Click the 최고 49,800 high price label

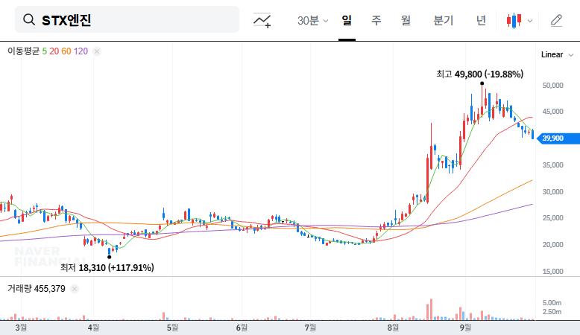click(480, 74)
